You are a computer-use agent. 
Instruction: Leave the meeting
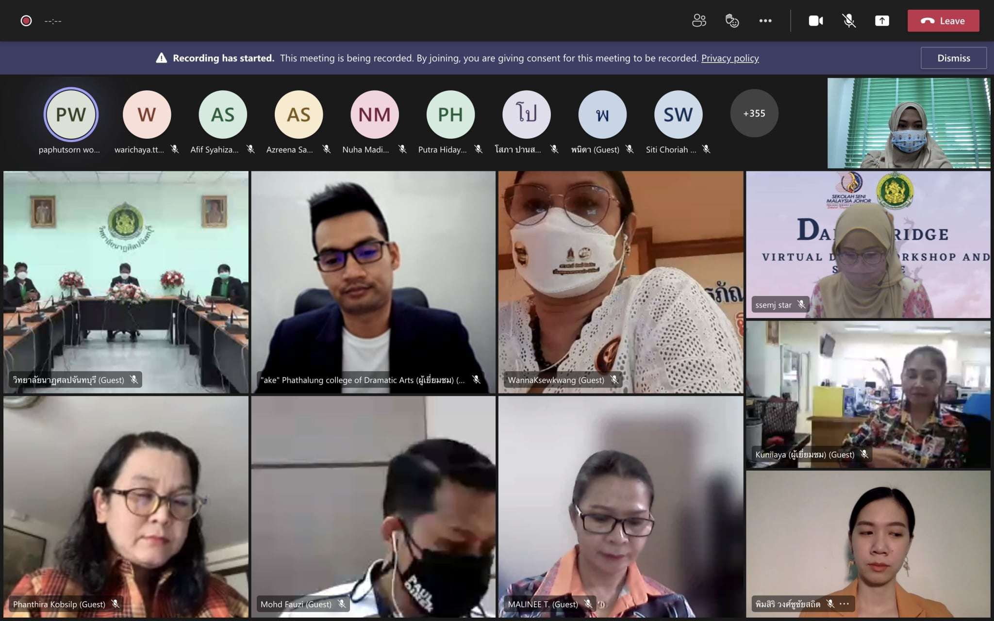(x=943, y=21)
